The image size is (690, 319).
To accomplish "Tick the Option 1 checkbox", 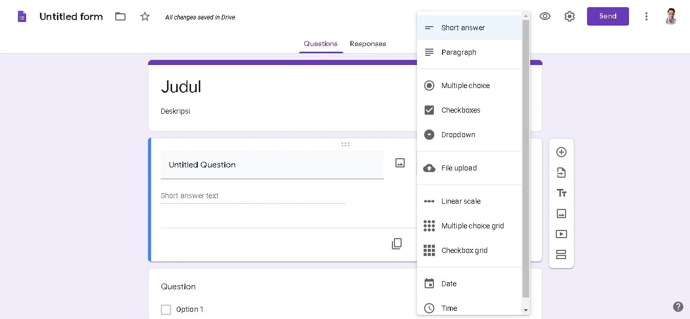I will (x=166, y=310).
